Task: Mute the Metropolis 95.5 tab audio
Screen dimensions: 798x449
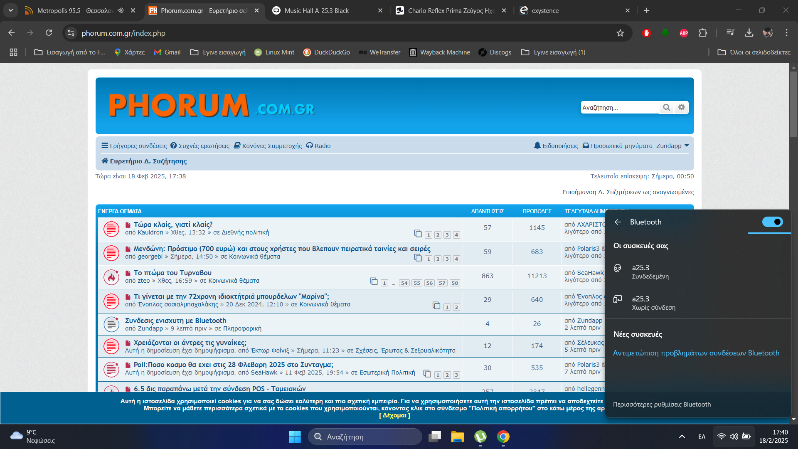Action: point(121,10)
